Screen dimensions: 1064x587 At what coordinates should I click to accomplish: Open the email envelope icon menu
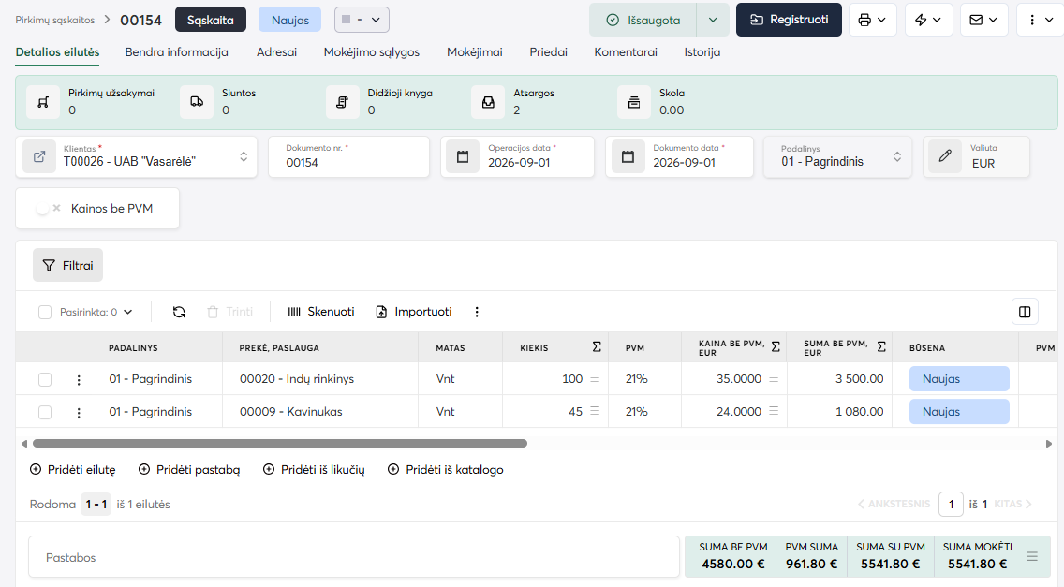(x=984, y=20)
